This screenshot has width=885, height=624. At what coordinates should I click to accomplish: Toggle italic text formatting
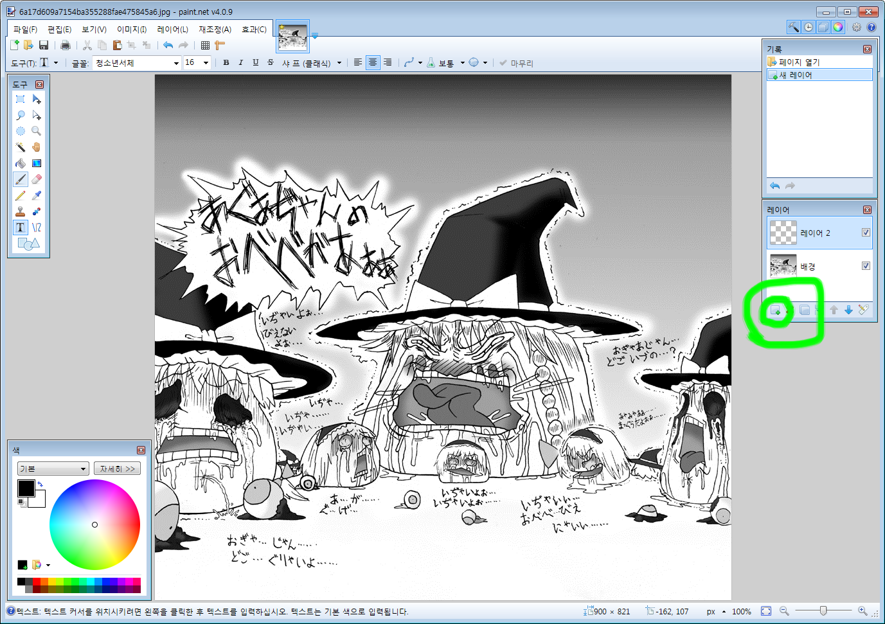pos(241,62)
